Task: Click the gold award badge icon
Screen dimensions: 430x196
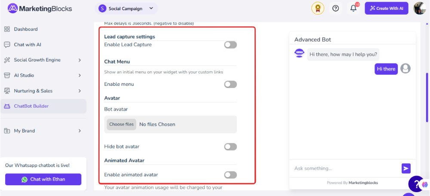Action: tap(318, 8)
